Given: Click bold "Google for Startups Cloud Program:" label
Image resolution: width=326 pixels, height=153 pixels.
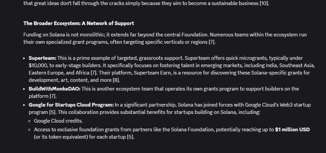Looking at the screenshot, I should (71, 105).
